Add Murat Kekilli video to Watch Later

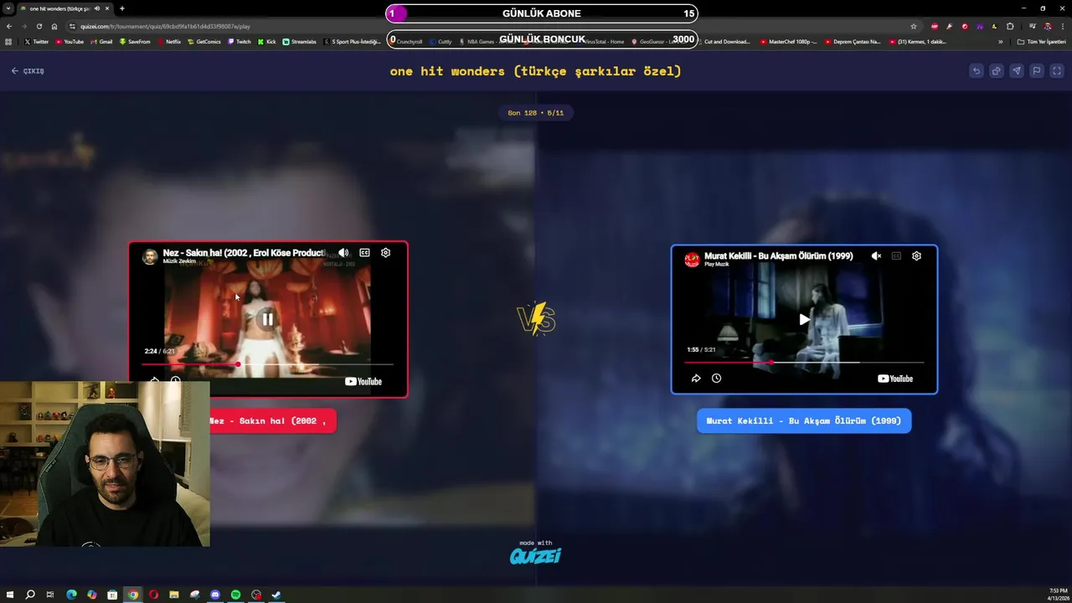(x=716, y=379)
